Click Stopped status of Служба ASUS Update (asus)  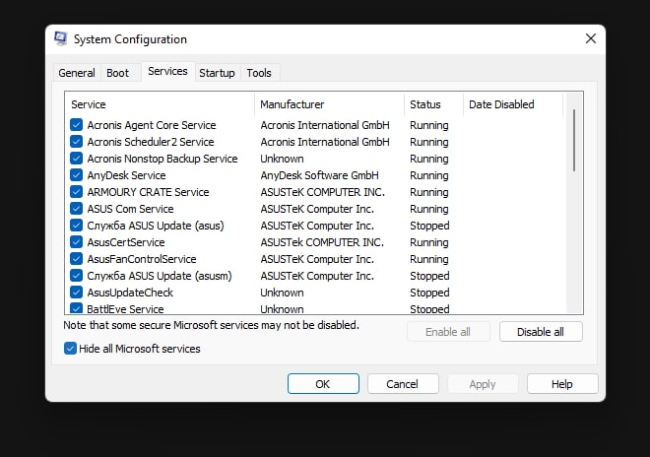click(x=429, y=226)
